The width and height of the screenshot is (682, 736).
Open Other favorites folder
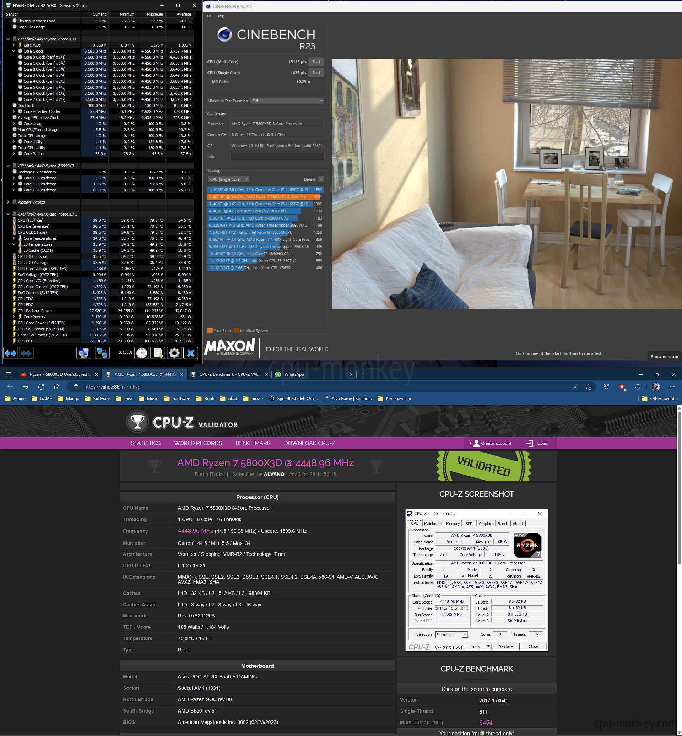pyautogui.click(x=660, y=398)
